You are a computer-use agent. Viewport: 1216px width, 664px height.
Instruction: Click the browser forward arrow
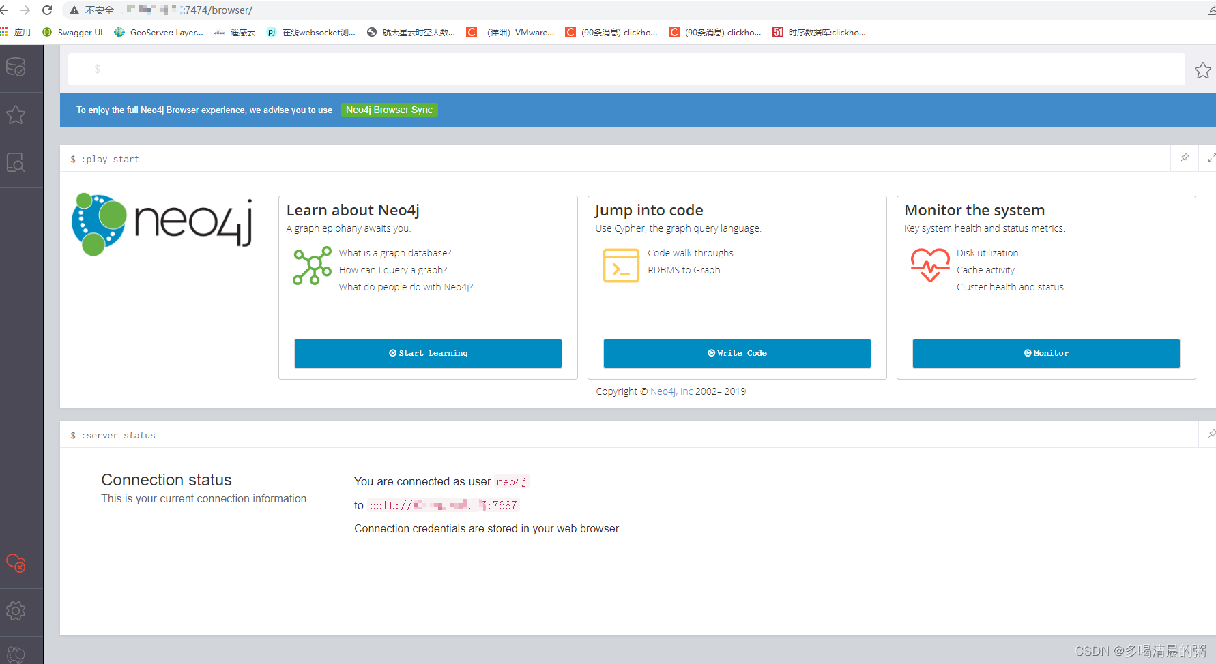(25, 10)
